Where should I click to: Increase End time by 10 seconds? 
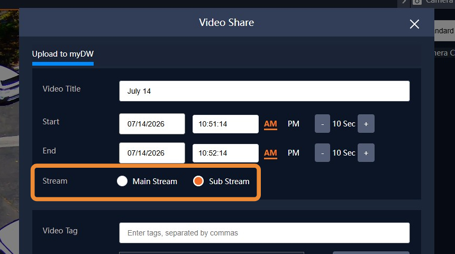click(x=366, y=153)
